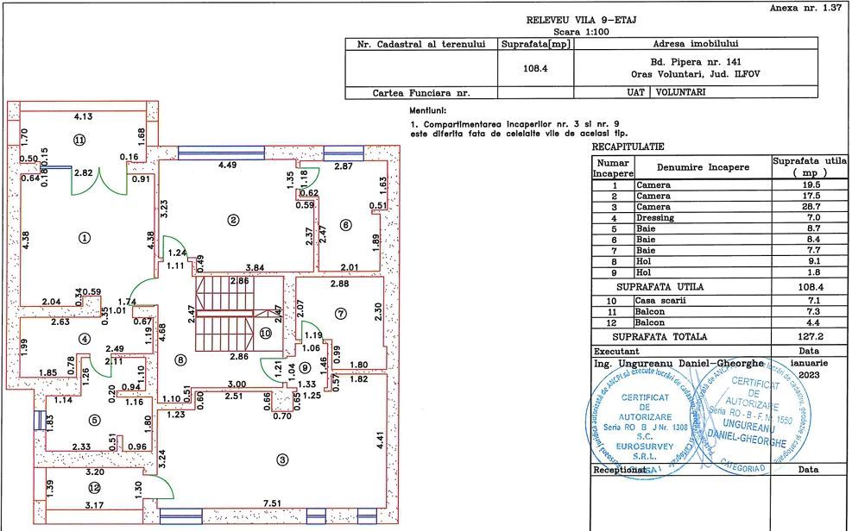
Task: Click balcony marker 11 on floor plan
Action: click(79, 140)
